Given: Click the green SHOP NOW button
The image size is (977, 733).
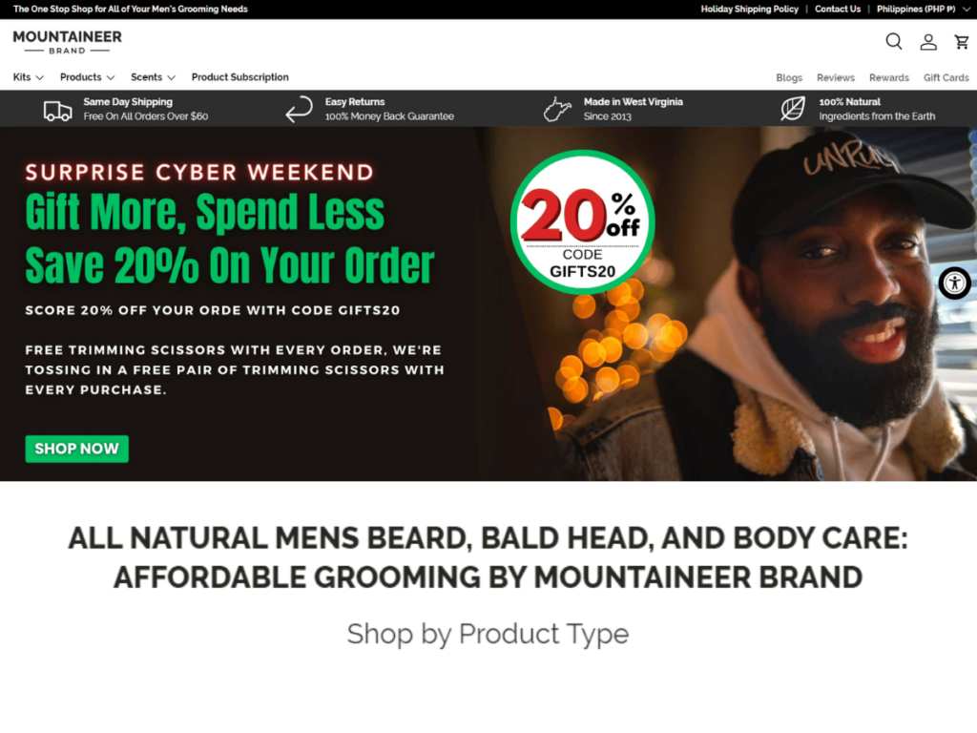Looking at the screenshot, I should 76,449.
